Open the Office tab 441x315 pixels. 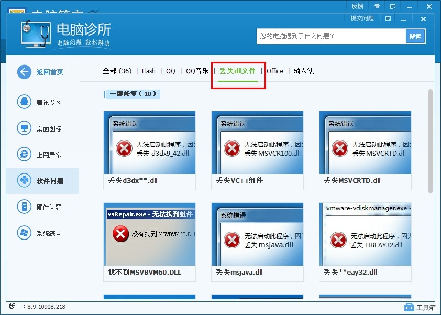coord(275,71)
